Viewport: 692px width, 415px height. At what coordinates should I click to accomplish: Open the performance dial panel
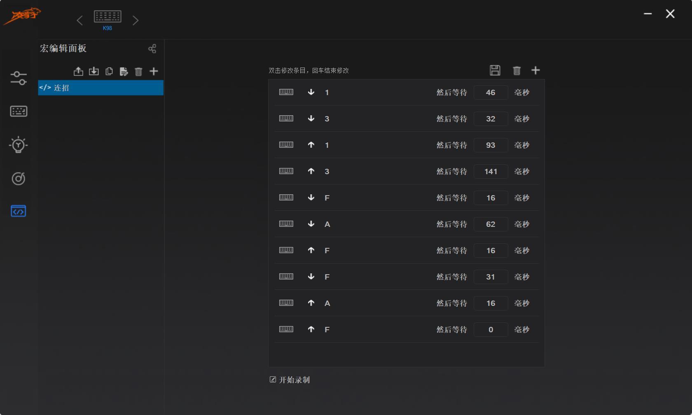(x=18, y=179)
